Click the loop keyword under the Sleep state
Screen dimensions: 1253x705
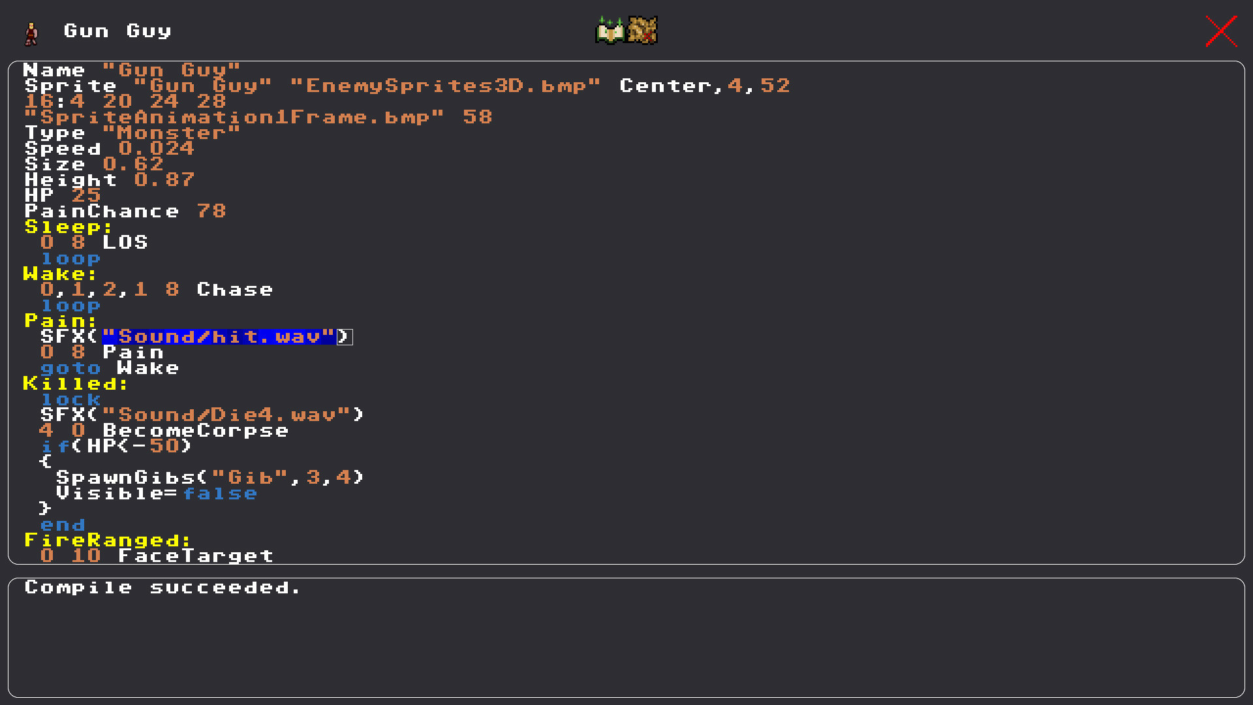coord(72,258)
